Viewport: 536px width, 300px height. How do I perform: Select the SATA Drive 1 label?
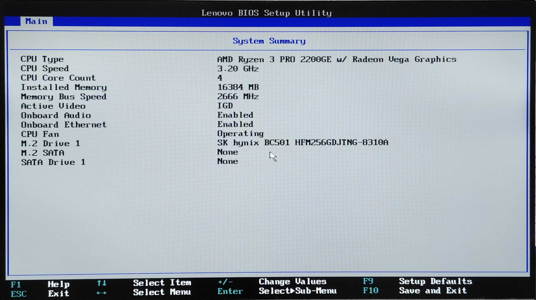[x=53, y=162]
